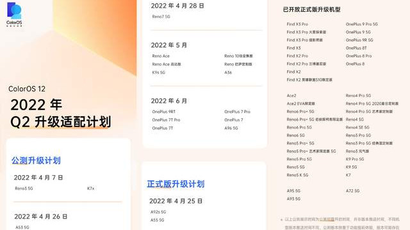This screenshot has height=230, width=410.
Task: Click the "Reno4 SE 5G" entry
Action: pyautogui.click(x=357, y=128)
